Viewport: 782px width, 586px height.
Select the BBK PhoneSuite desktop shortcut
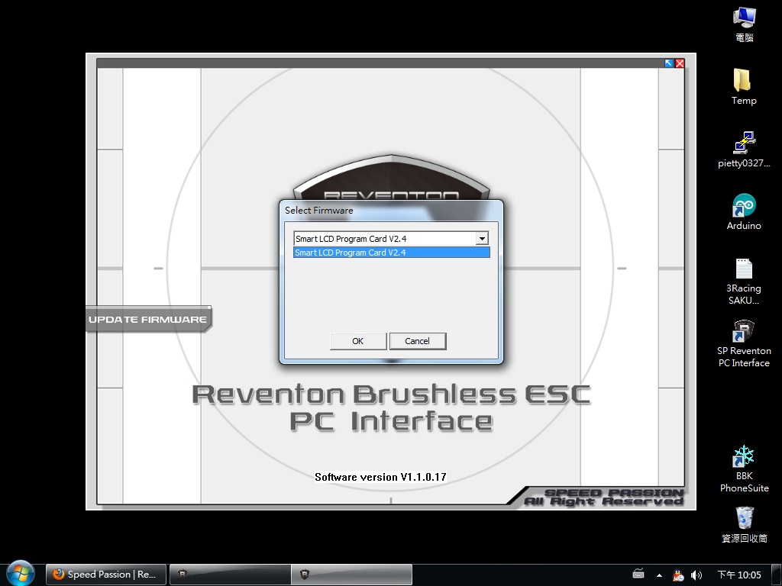[744, 469]
